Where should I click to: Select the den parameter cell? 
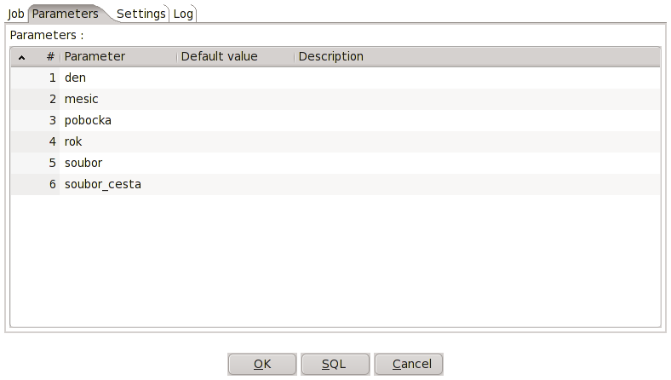[x=118, y=78]
